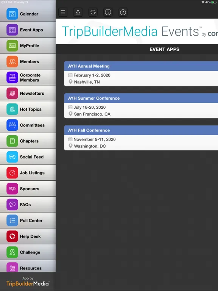Image resolution: width=218 pixels, height=291 pixels.
Task: Tap the blue Committees icon
Action: click(x=12, y=125)
